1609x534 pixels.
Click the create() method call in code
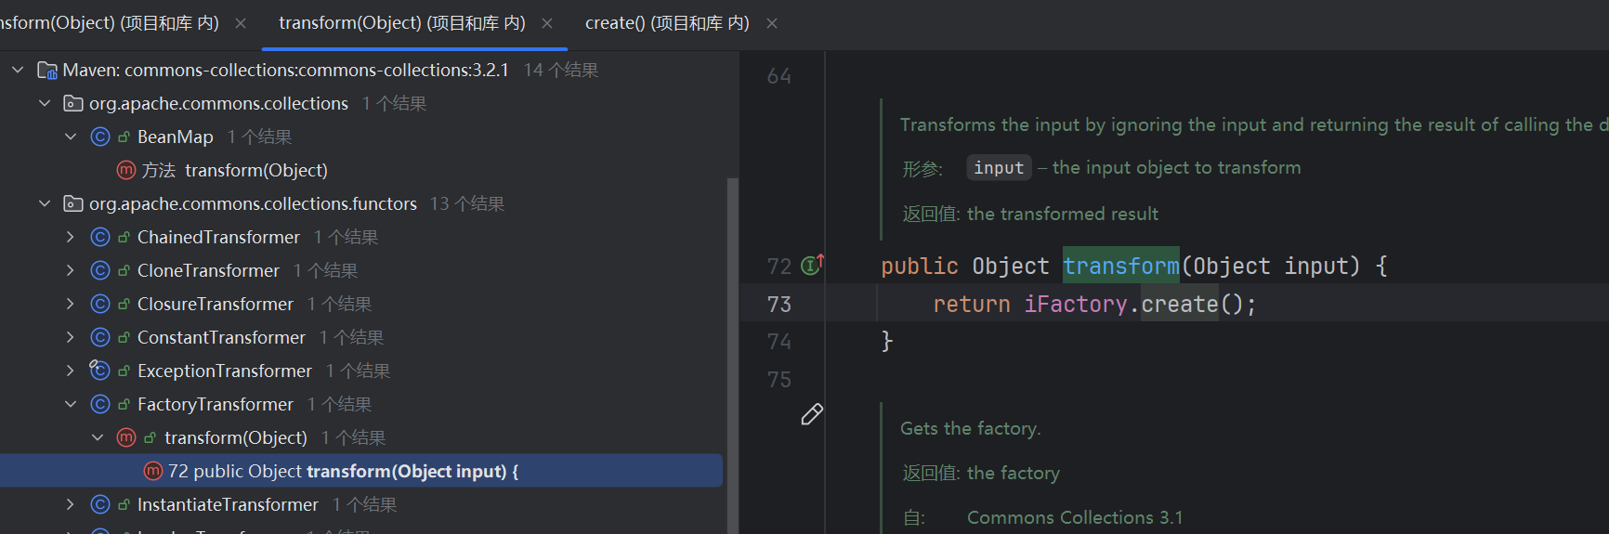point(1179,305)
